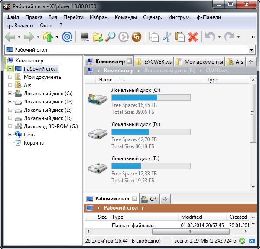260x249 pixels.
Task: Click the Back navigation arrow
Action: coord(10,37)
